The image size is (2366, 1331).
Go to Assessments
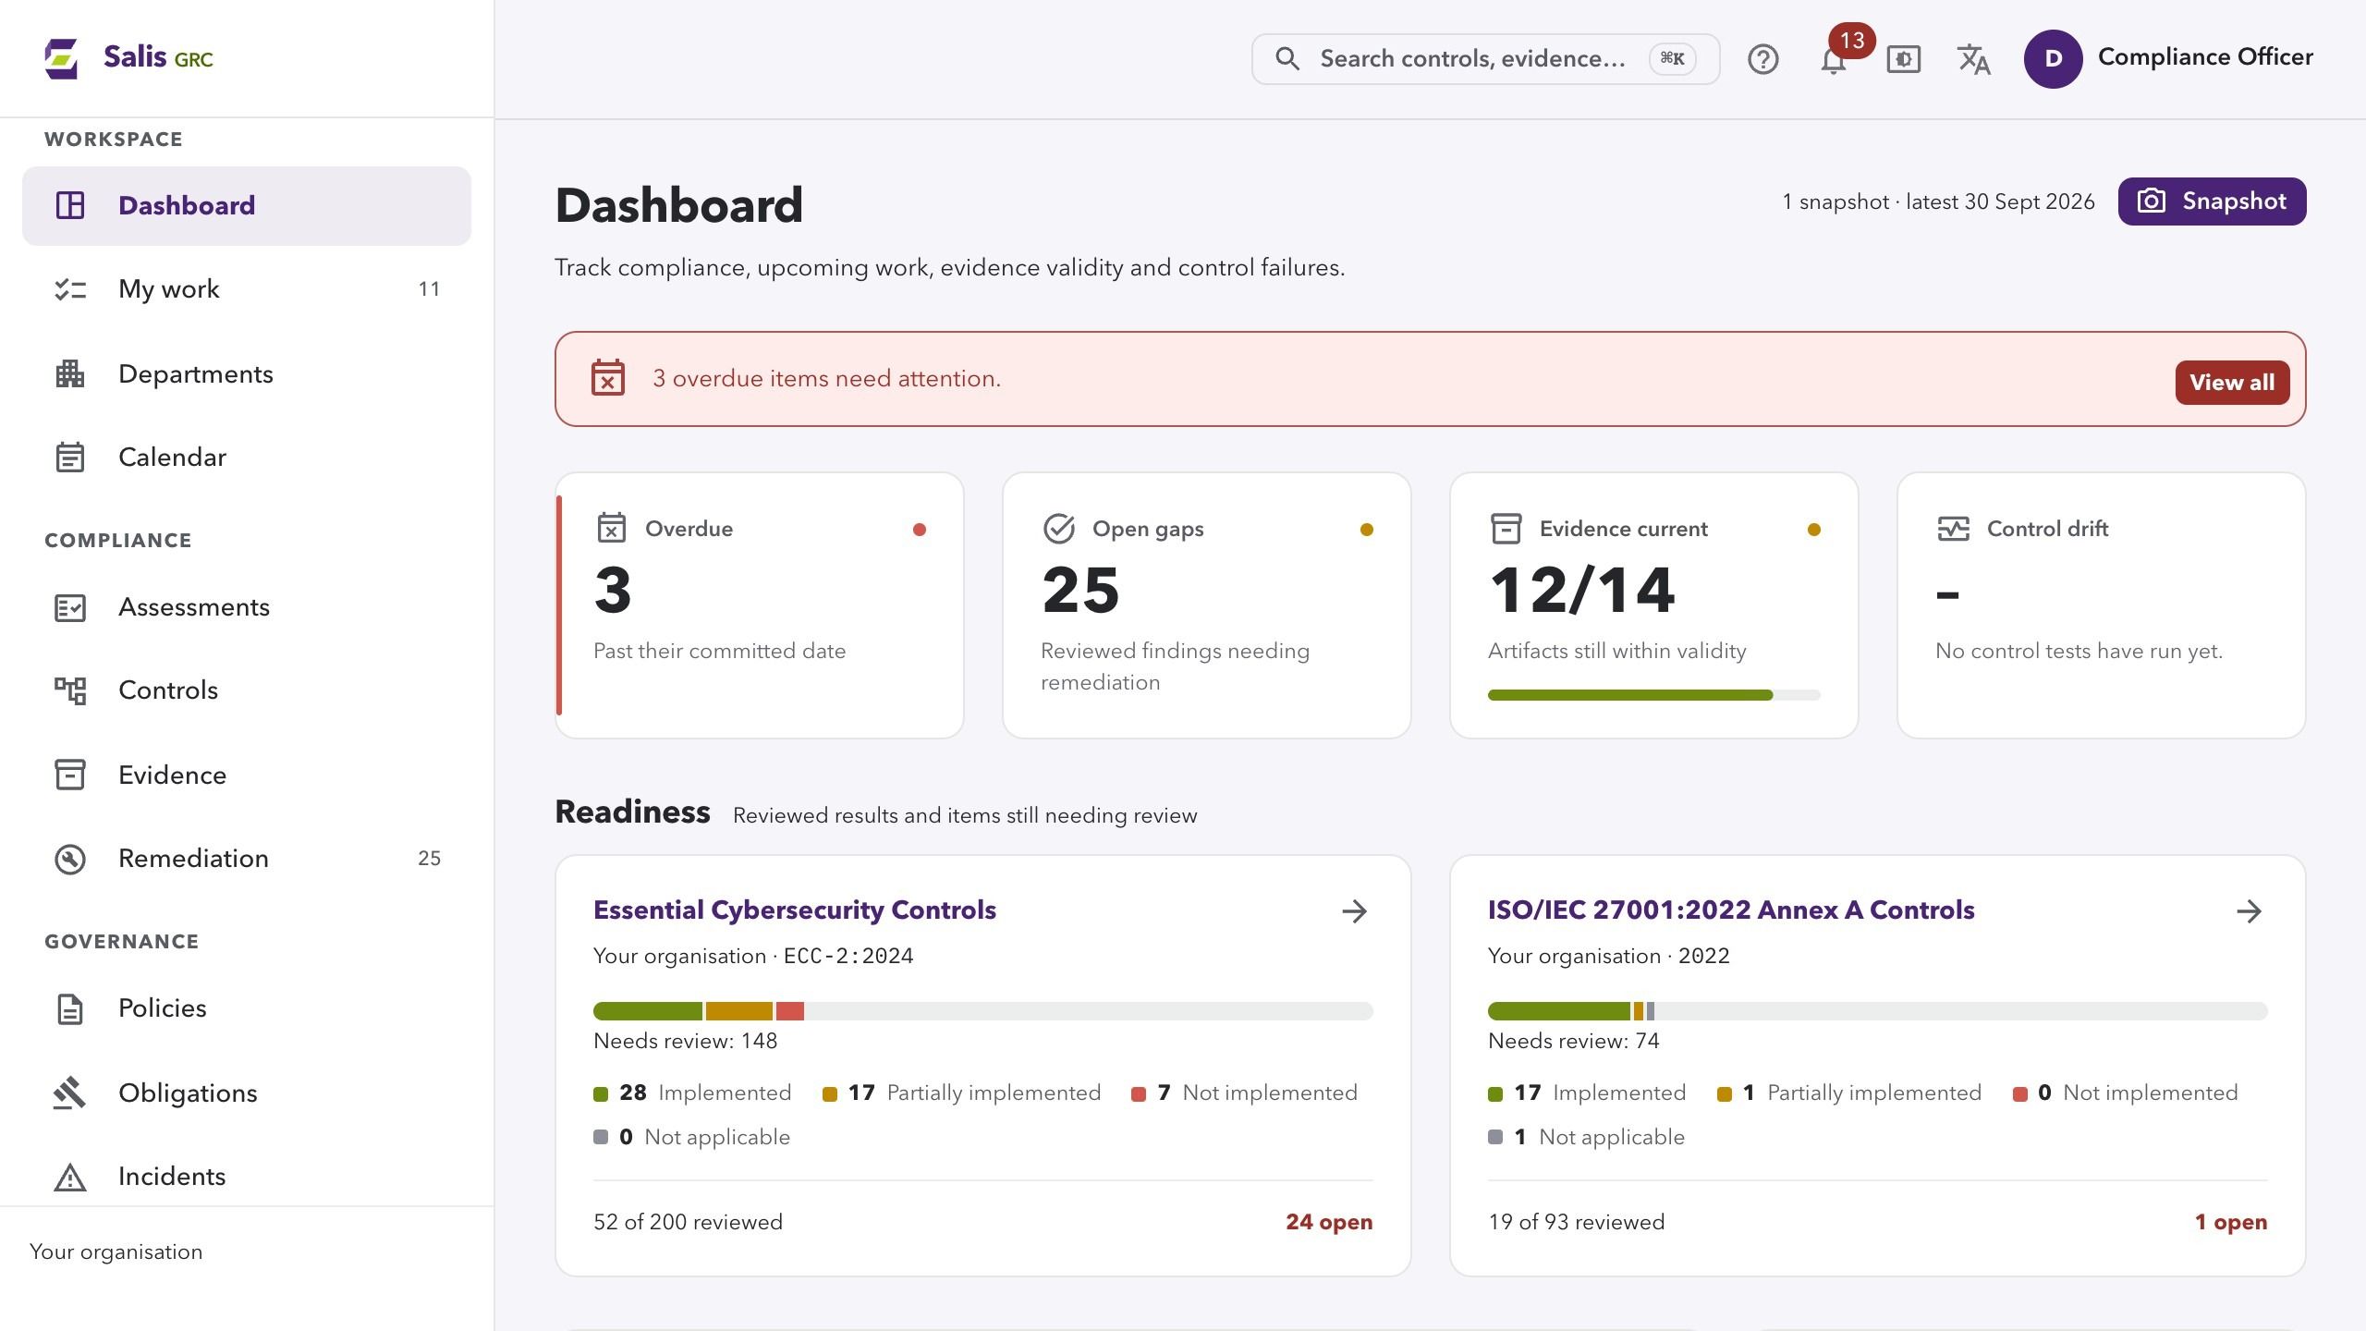coord(247,607)
